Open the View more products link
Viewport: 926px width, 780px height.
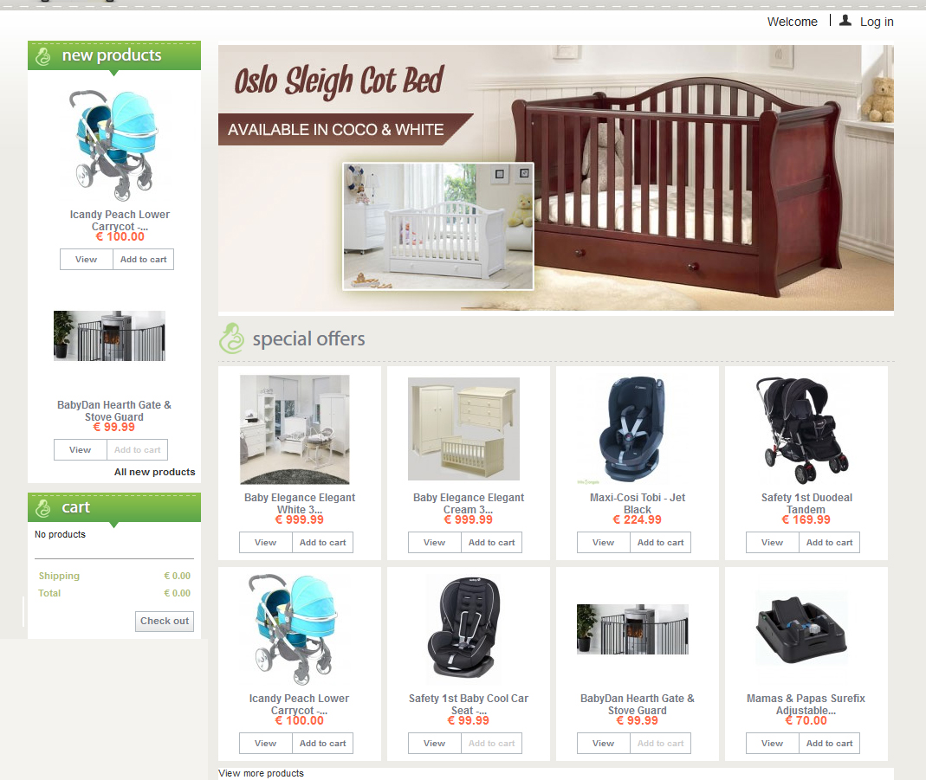point(261,774)
